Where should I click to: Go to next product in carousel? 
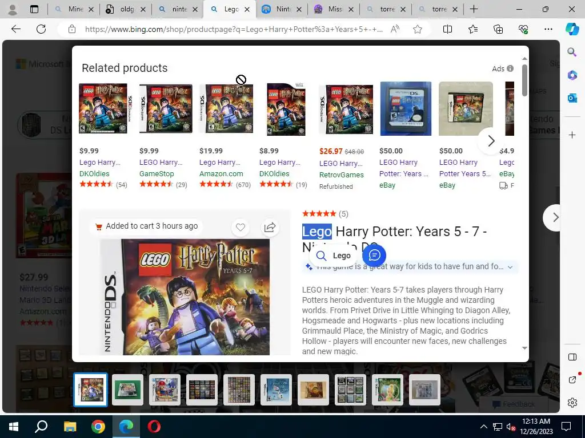click(x=555, y=217)
